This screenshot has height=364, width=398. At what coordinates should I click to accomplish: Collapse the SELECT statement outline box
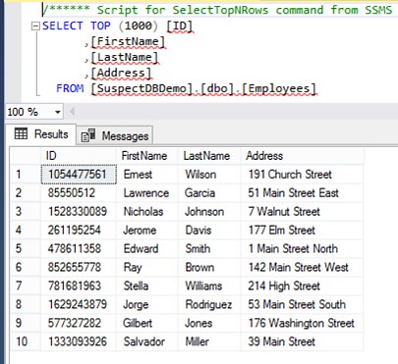35,26
